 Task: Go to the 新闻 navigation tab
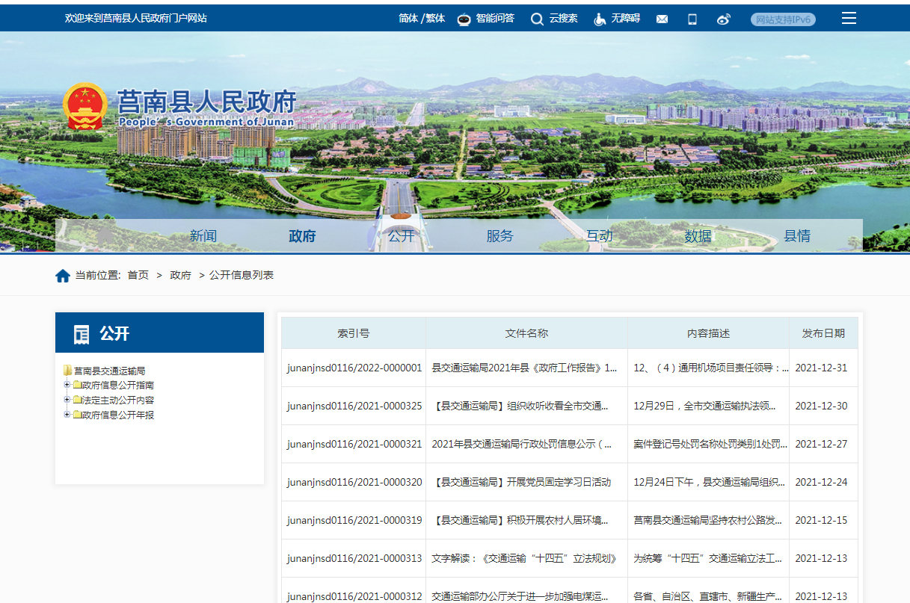tap(203, 236)
